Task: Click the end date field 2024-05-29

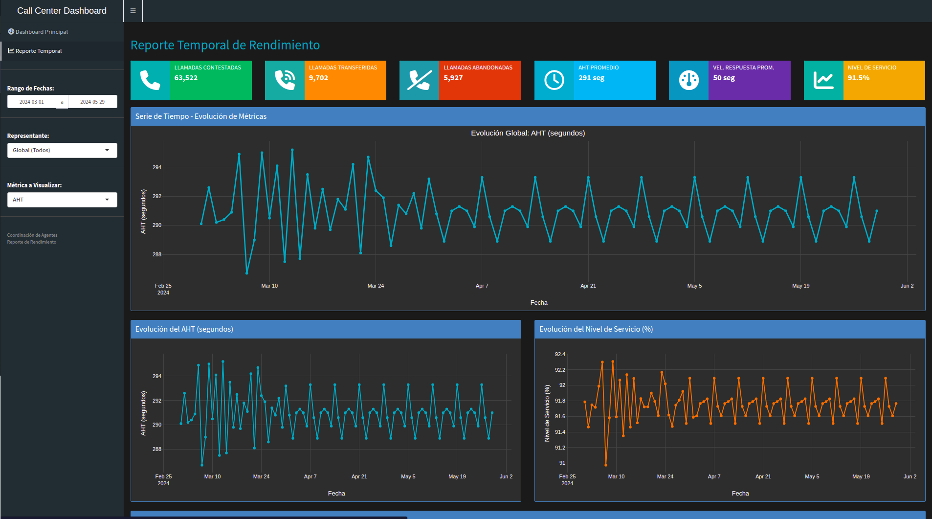Action: [92, 102]
